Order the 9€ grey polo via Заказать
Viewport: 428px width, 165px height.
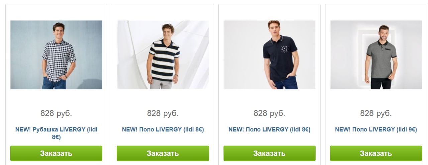coord(376,153)
